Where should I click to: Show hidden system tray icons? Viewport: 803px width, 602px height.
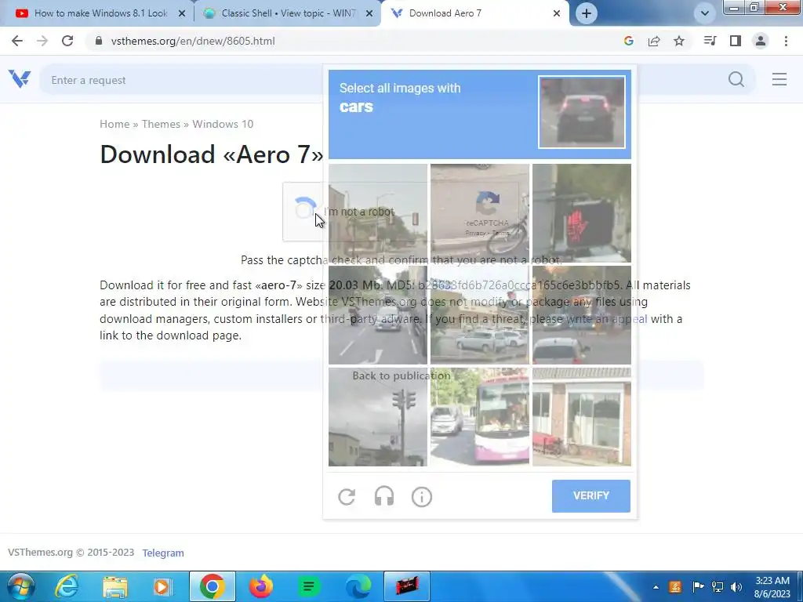(656, 587)
